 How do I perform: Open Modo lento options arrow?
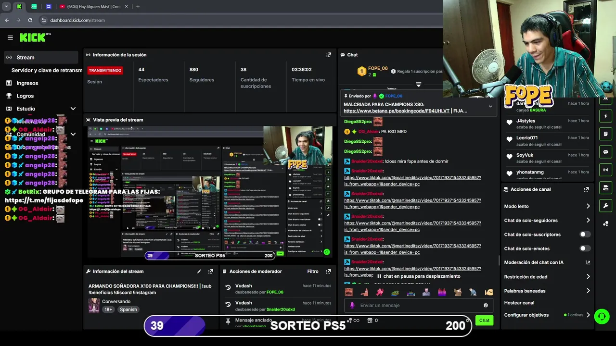click(x=588, y=206)
